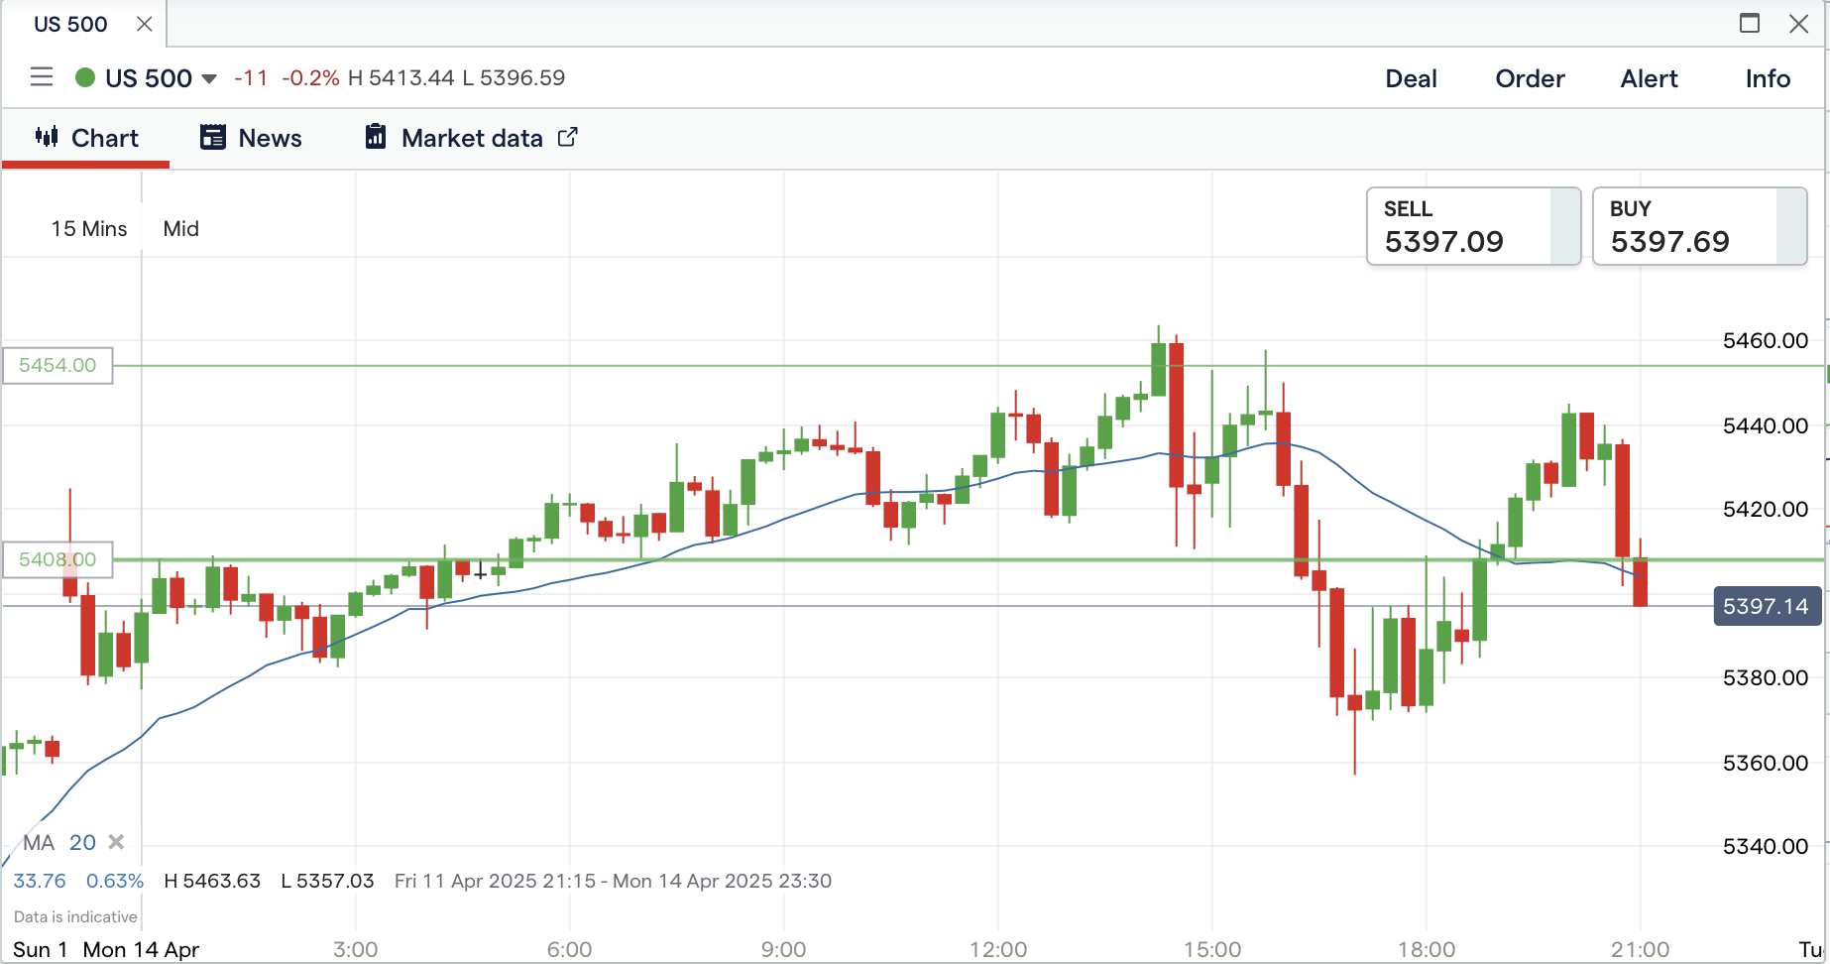Expand the US 500 instrument dropdown
The width and height of the screenshot is (1830, 964).
(209, 78)
